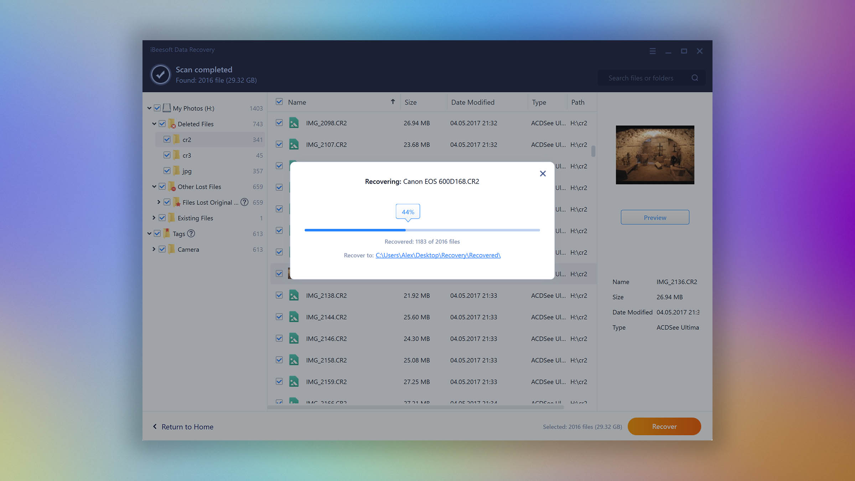Click the image icon of IMG_2098.CR2
The height and width of the screenshot is (481, 855).
294,123
